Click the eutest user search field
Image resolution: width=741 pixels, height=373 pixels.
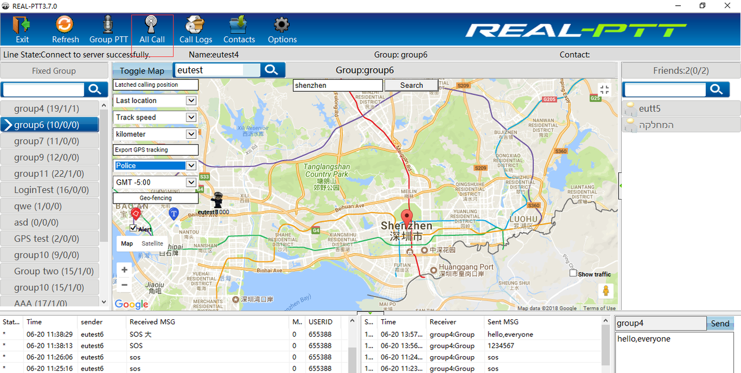click(x=217, y=70)
